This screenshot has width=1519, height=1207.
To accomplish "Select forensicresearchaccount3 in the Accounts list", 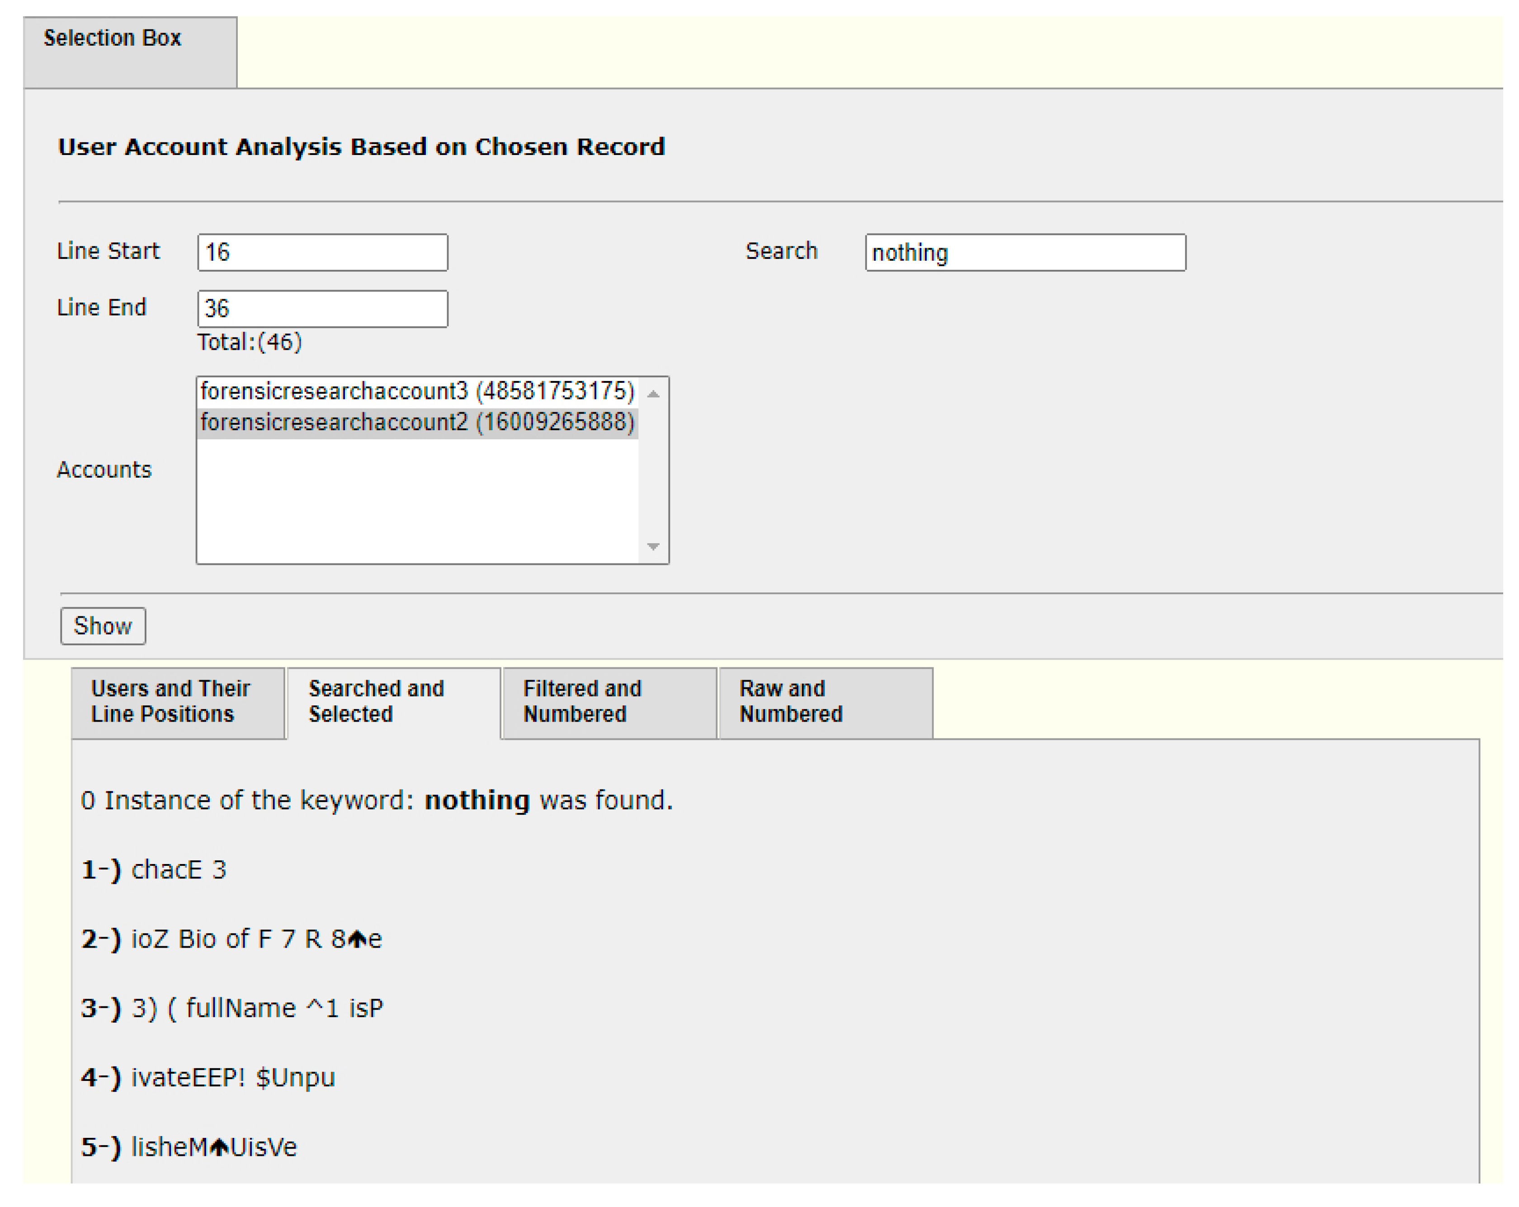I will 417,391.
